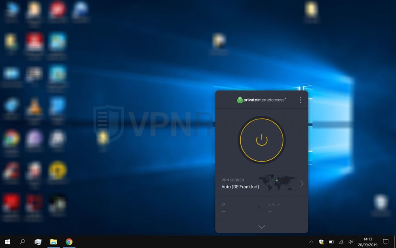
Task: Click the battery status tray icon
Action: pyautogui.click(x=331, y=242)
